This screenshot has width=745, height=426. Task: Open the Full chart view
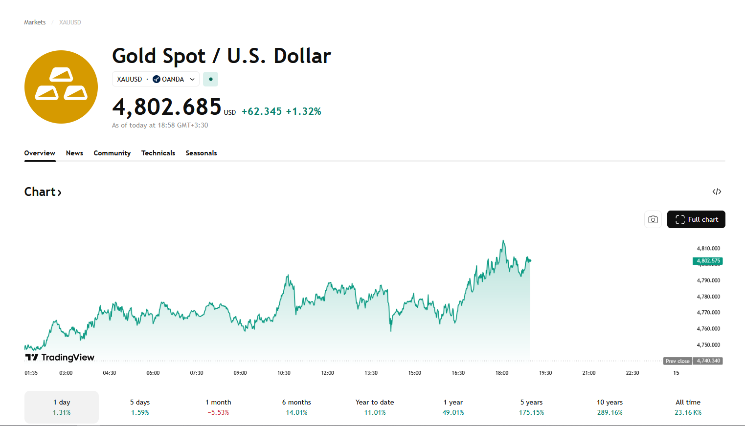pos(696,219)
